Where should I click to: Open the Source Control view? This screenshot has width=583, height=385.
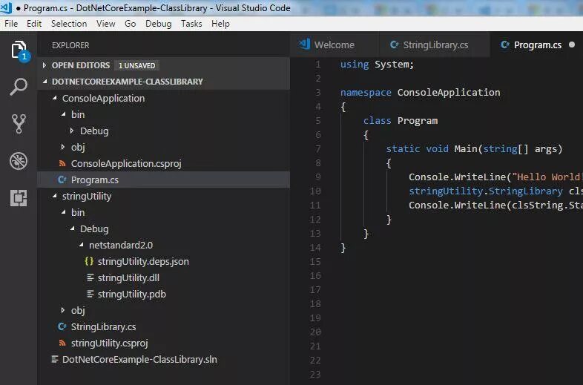[19, 123]
